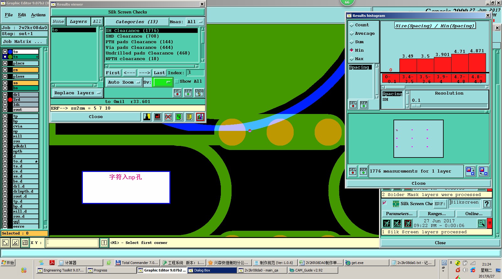Open the Edit menu
This screenshot has height=279, width=502.
(x=22, y=15)
